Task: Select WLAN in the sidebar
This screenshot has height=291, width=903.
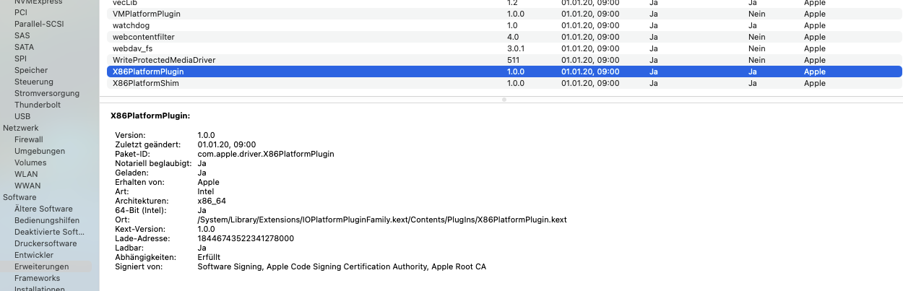Action: click(x=27, y=174)
